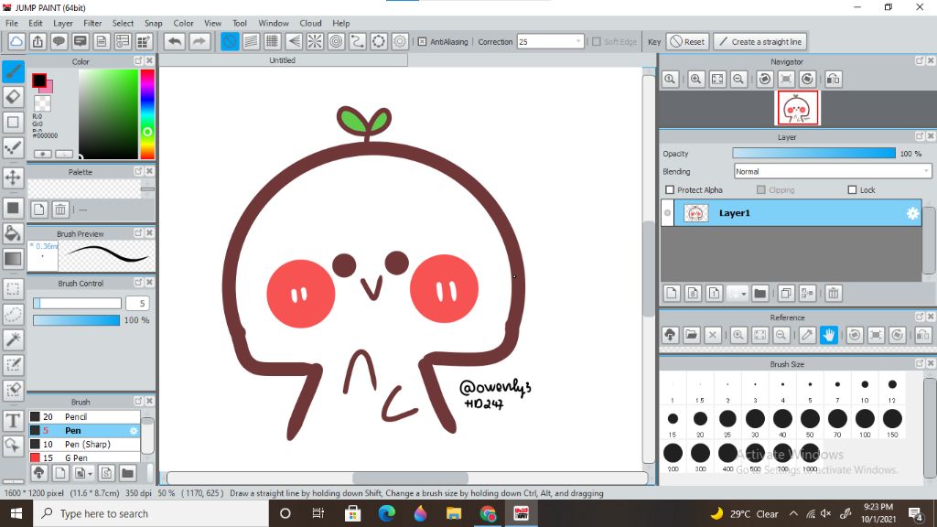937x527 pixels.
Task: Select the Move tool
Action: pyautogui.click(x=13, y=177)
